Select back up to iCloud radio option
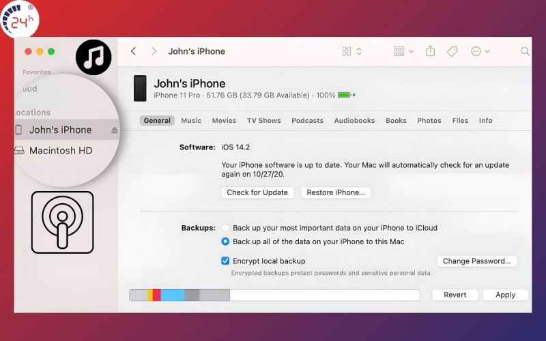 [225, 228]
